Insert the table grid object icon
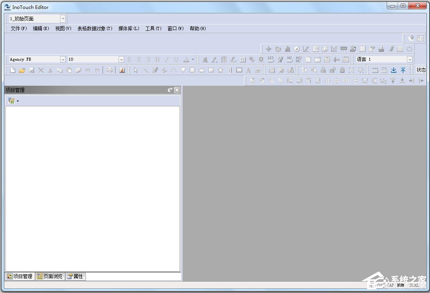The width and height of the screenshot is (430, 293). [x=362, y=49]
